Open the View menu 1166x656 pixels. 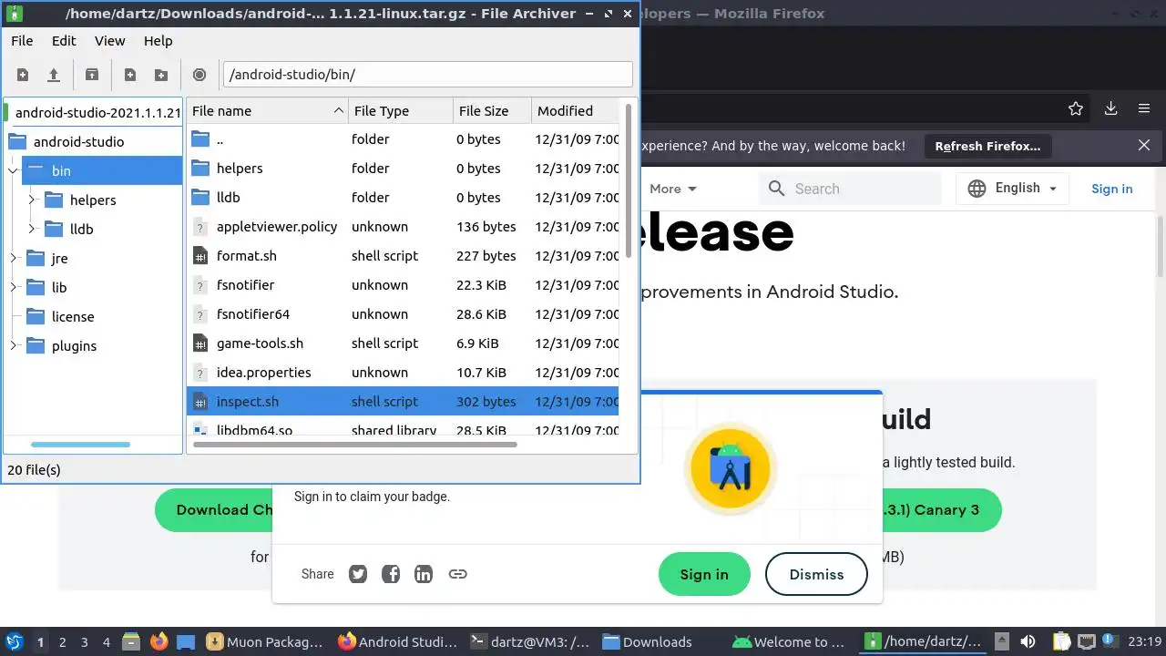tap(110, 41)
